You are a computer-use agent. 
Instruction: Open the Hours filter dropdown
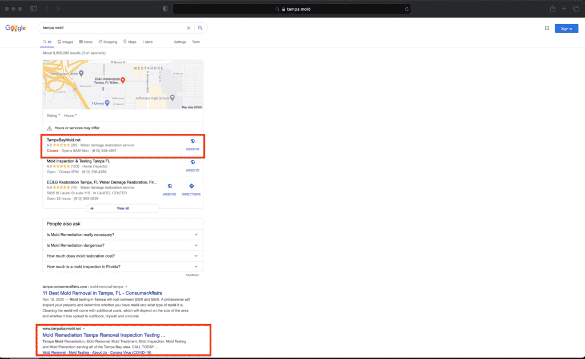(x=70, y=115)
